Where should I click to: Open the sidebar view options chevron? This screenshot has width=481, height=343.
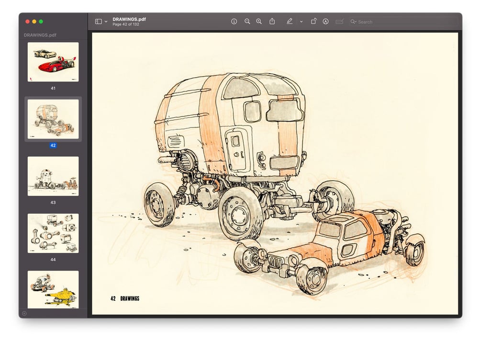(106, 22)
